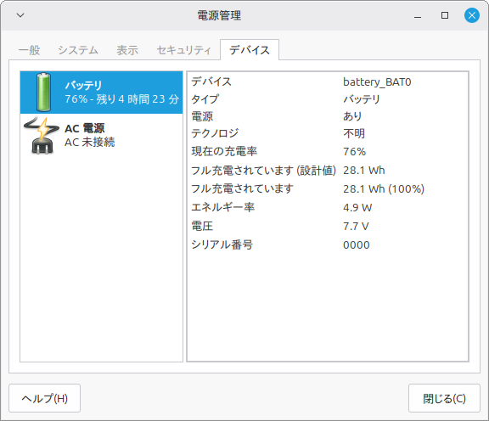Image resolution: width=489 pixels, height=421 pixels.
Task: Click the 4.9 W energy rate value
Action: tap(357, 207)
